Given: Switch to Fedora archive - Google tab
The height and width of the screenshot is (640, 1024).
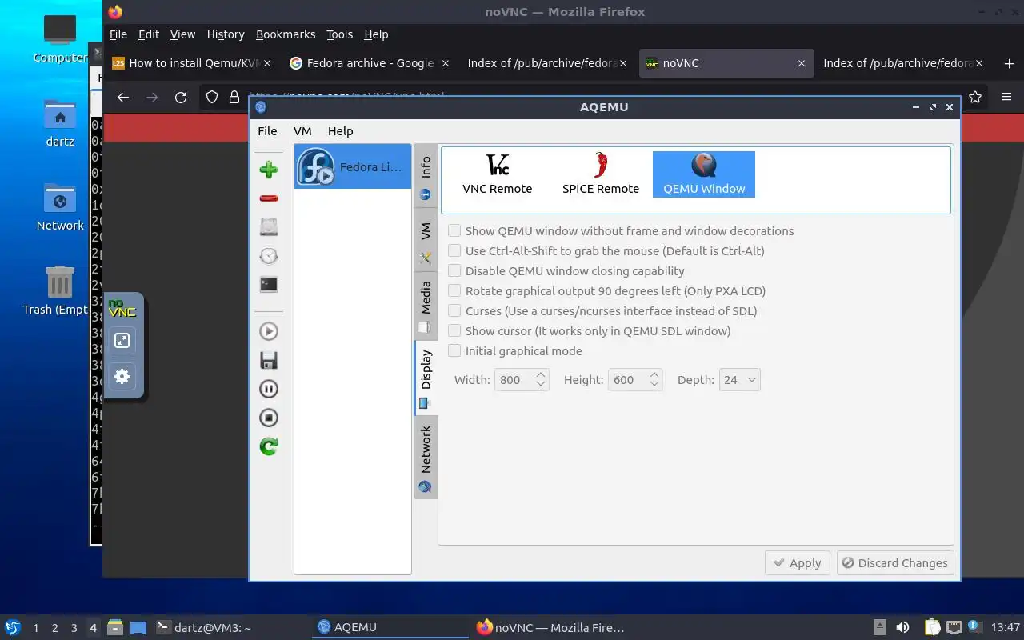Looking at the screenshot, I should (x=370, y=63).
